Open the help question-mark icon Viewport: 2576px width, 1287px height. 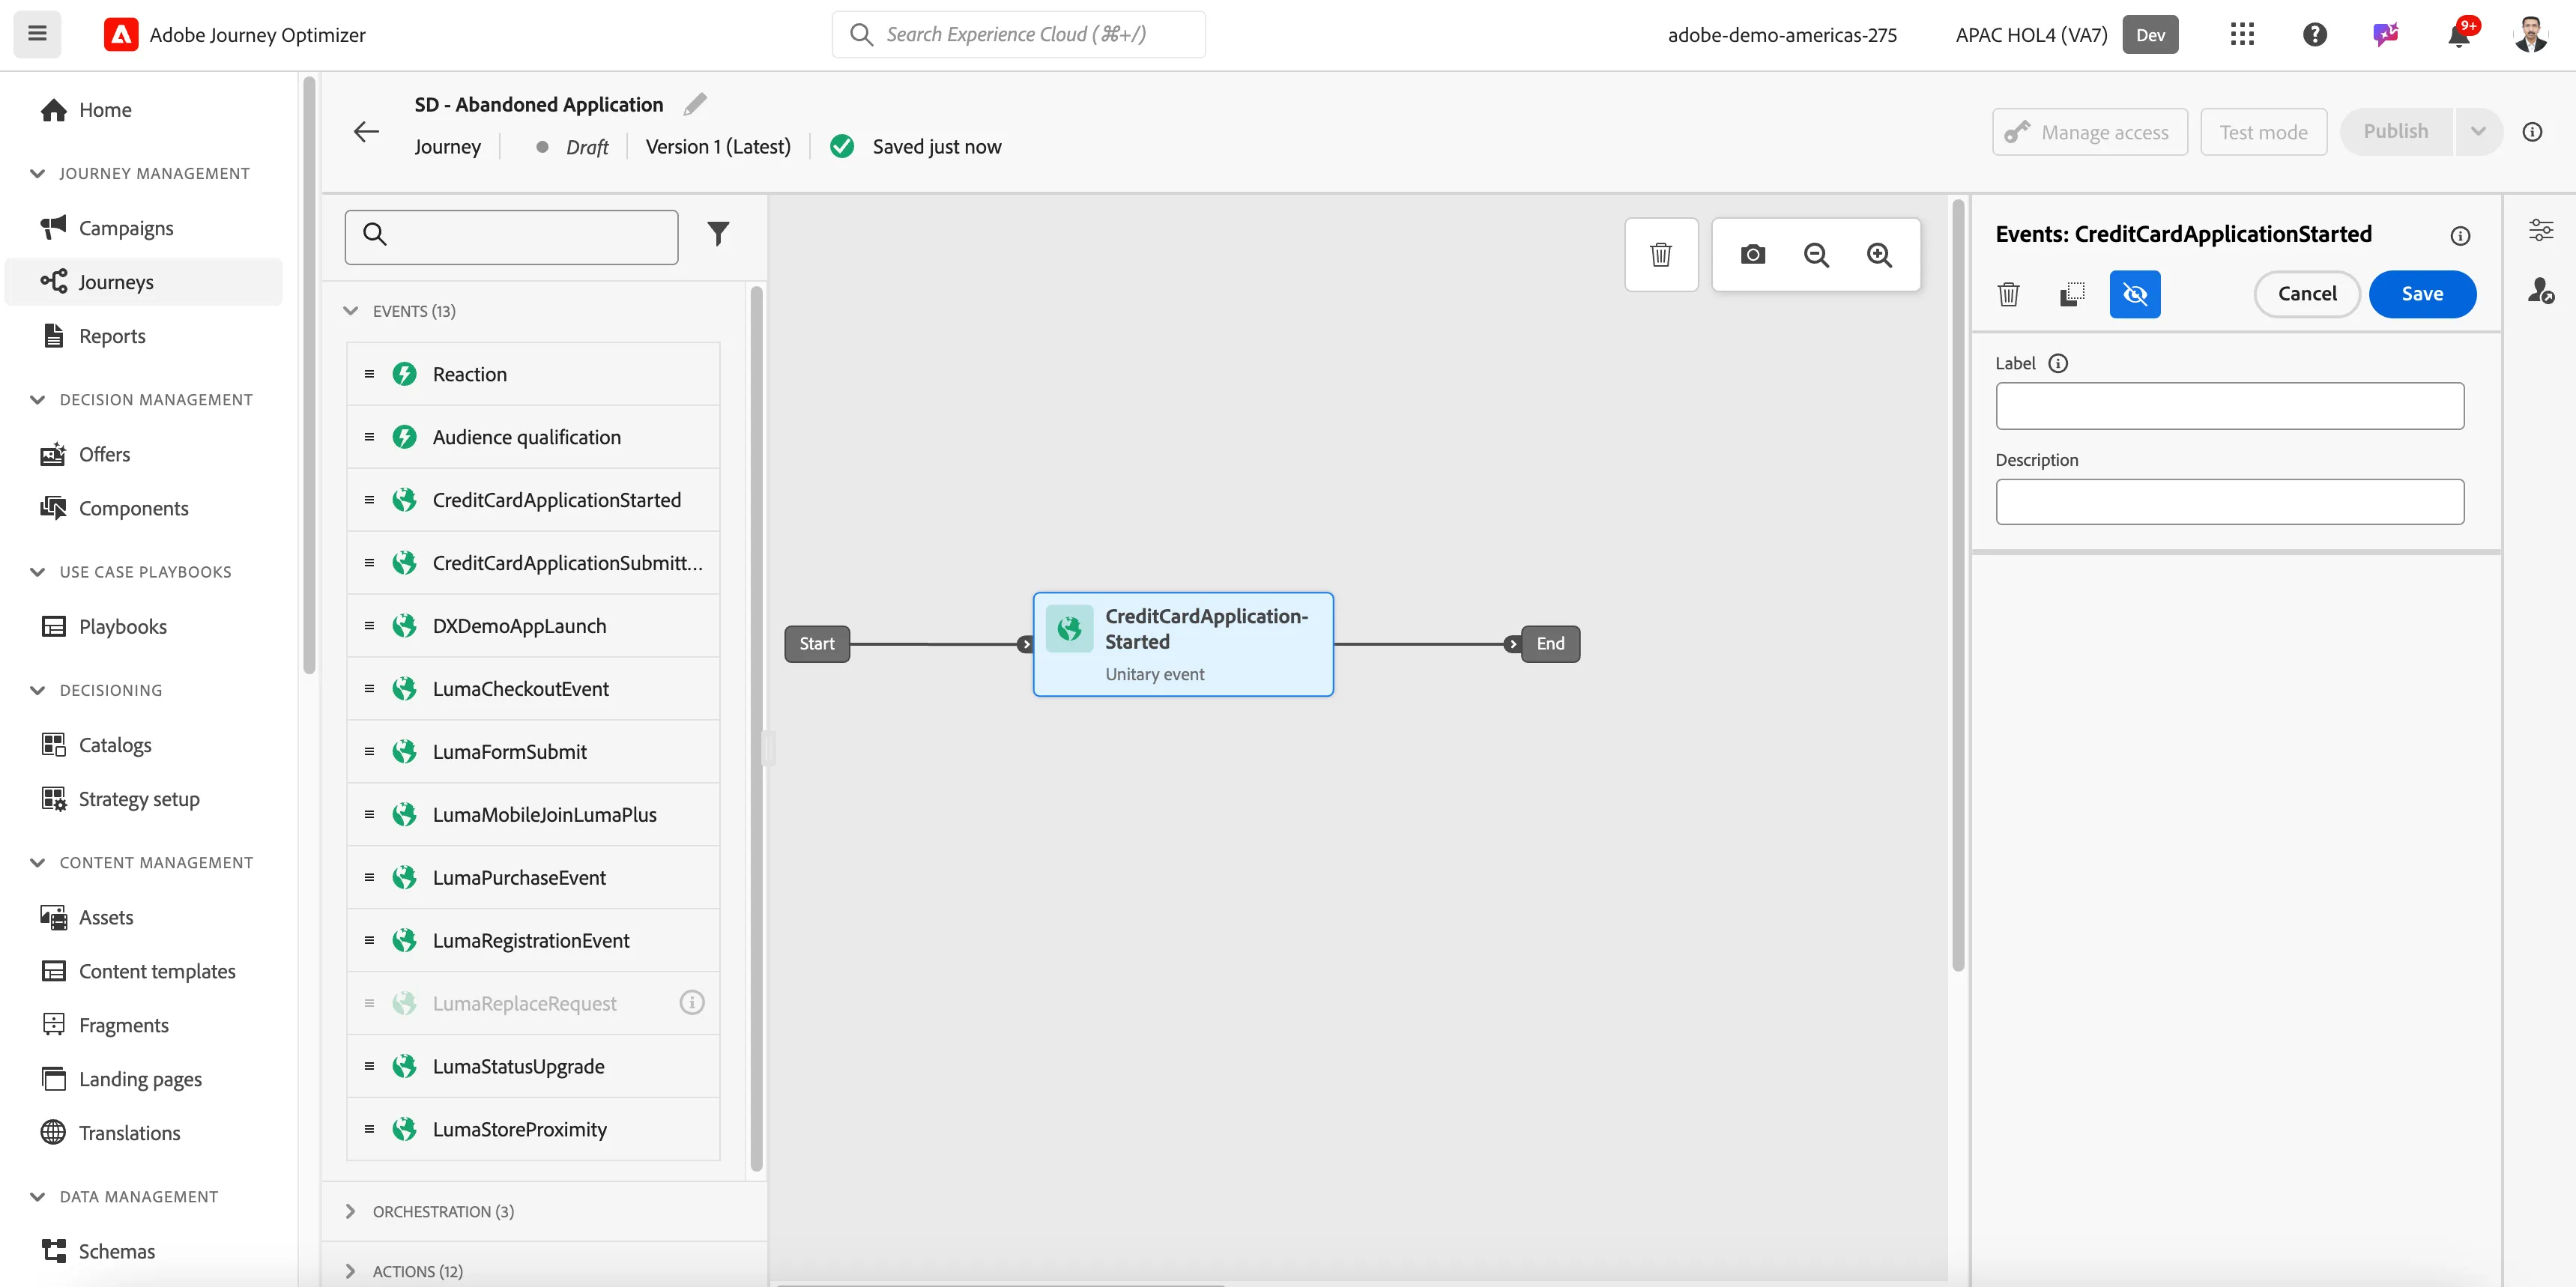[x=2314, y=35]
